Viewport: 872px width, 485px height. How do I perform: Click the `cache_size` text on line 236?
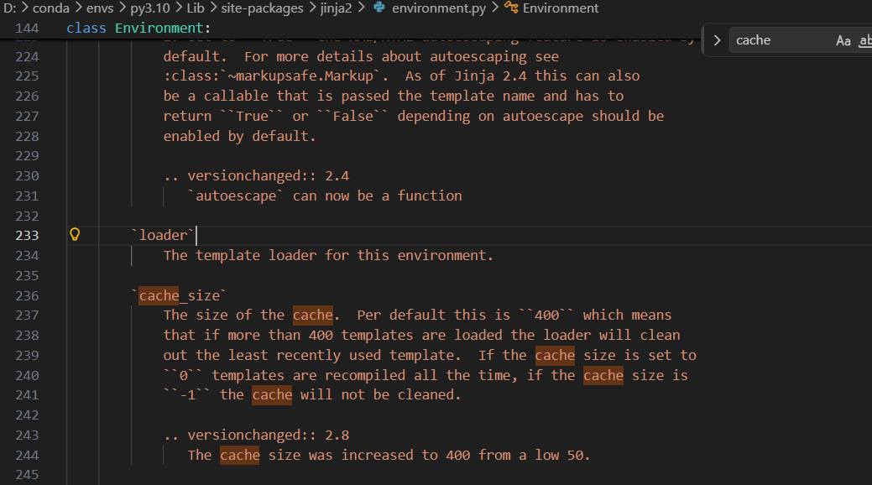tap(179, 295)
